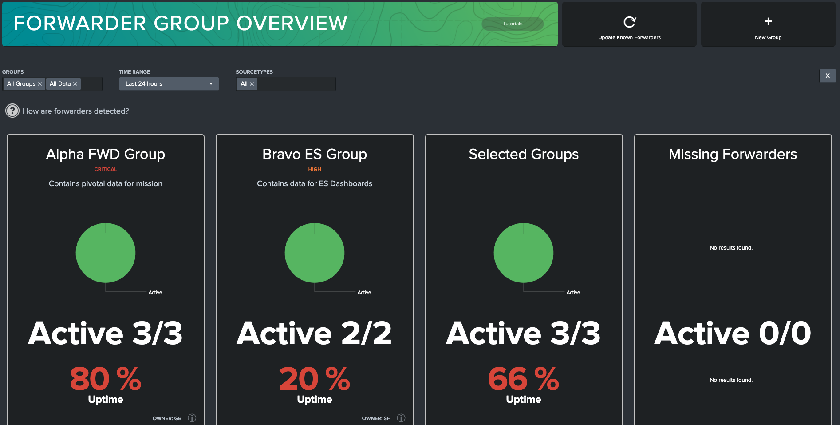840x425 pixels.
Task: Click the CRITICAL severity label on Alpha FWD Group
Action: (x=105, y=169)
